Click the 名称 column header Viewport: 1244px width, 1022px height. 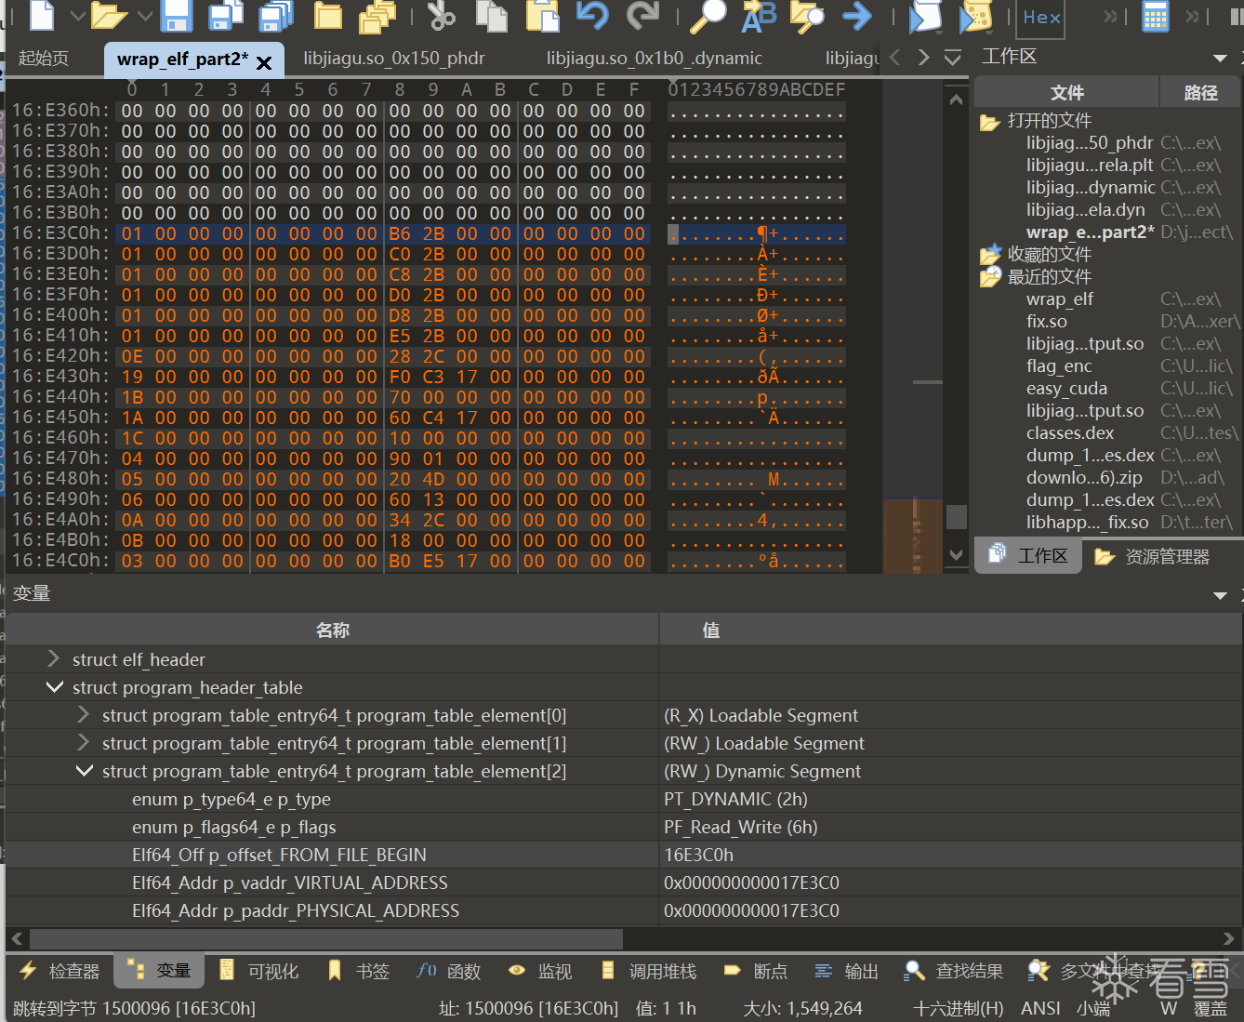(332, 630)
